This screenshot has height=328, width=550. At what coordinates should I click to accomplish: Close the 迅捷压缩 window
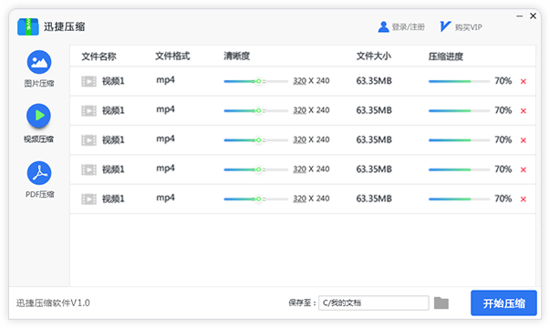[x=534, y=15]
